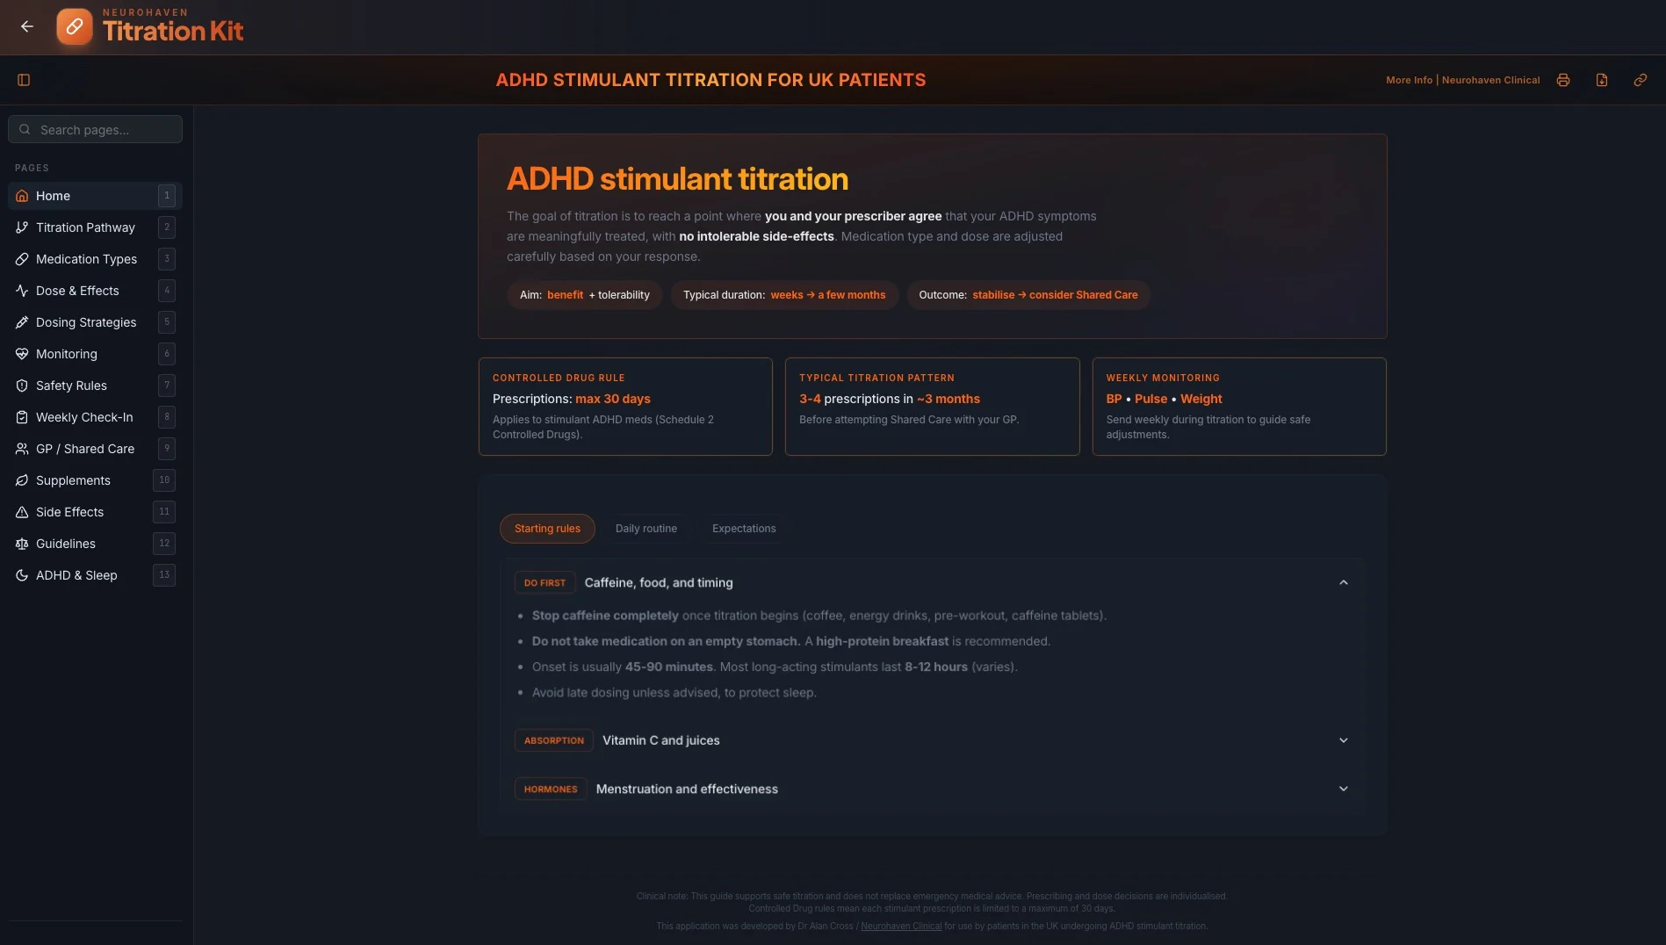Image resolution: width=1666 pixels, height=945 pixels.
Task: Switch to the Expectations tab
Action: 744,529
